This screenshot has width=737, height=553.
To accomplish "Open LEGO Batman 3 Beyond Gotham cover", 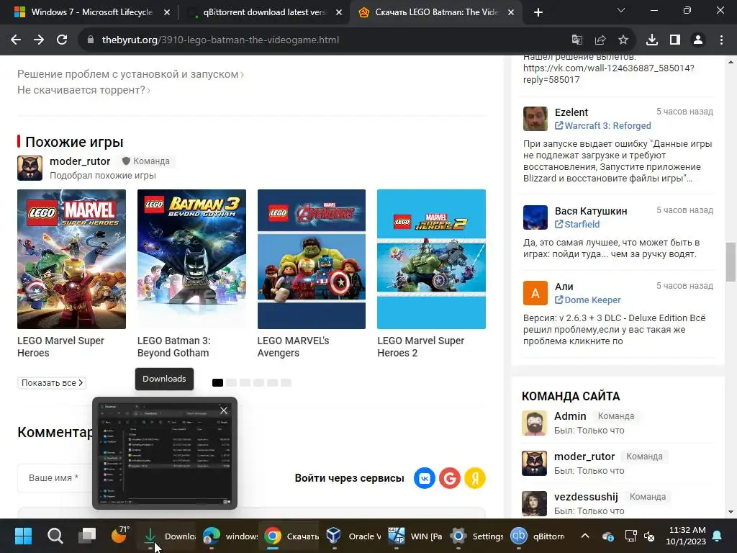I will pos(191,259).
